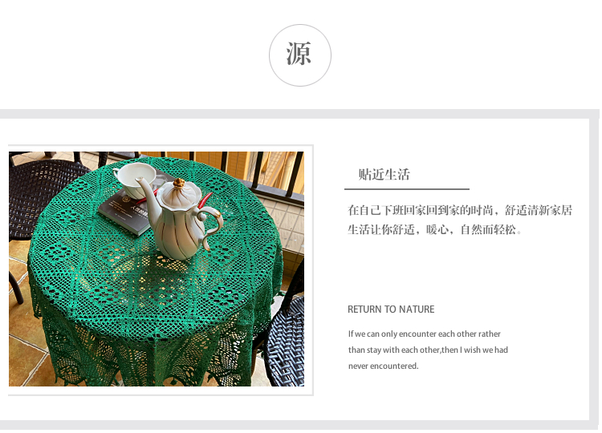Open the green crochet tablecloth photo
This screenshot has width=602, height=433.
point(157,269)
